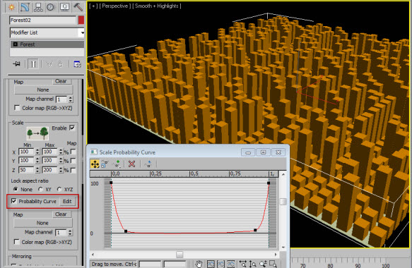Image resolution: width=412 pixels, height=268 pixels.
Task: Click the Scale trees preview image button
Action: 37,133
